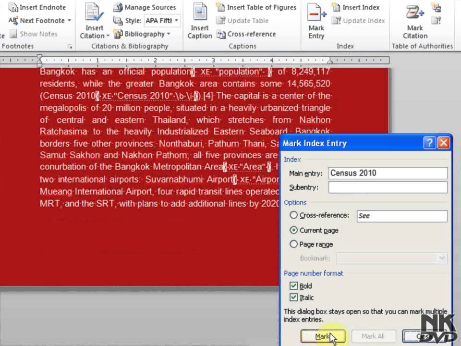This screenshot has width=461, height=346.
Task: Click the Show Notes button
Action: pos(33,34)
